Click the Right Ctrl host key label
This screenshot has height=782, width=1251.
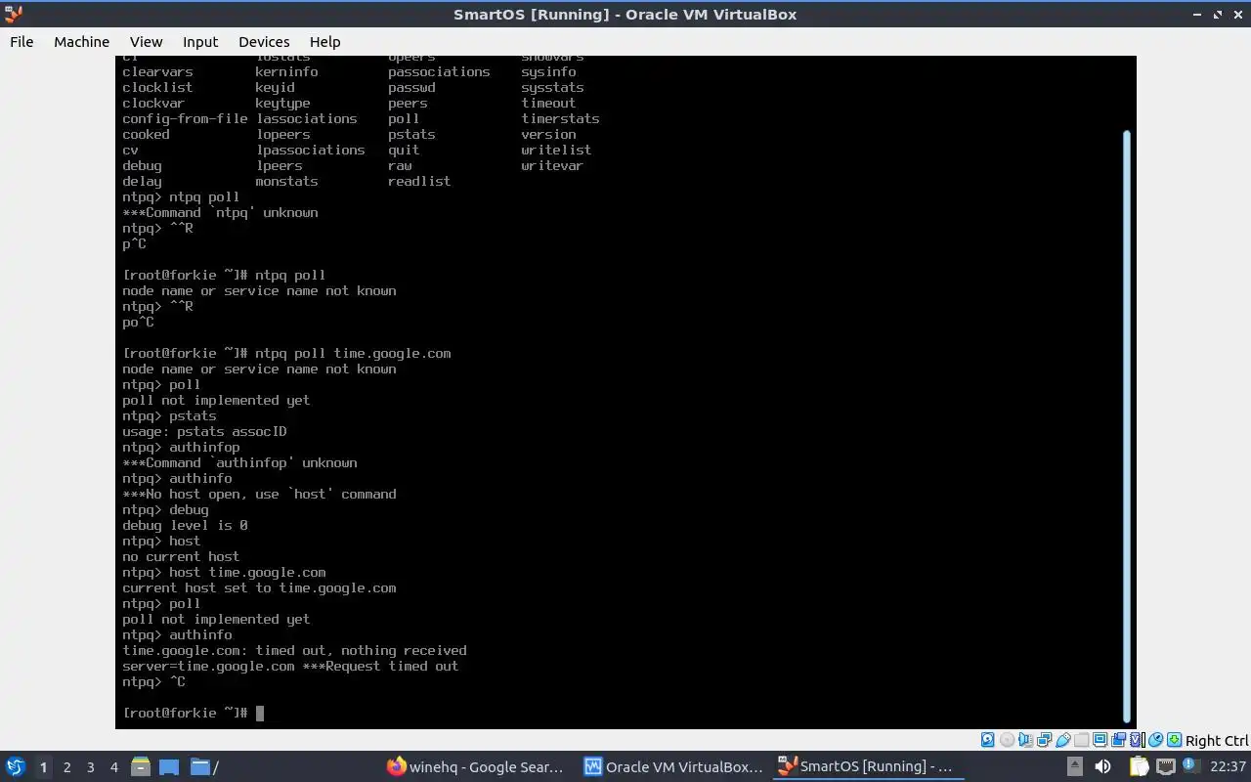[1217, 740]
